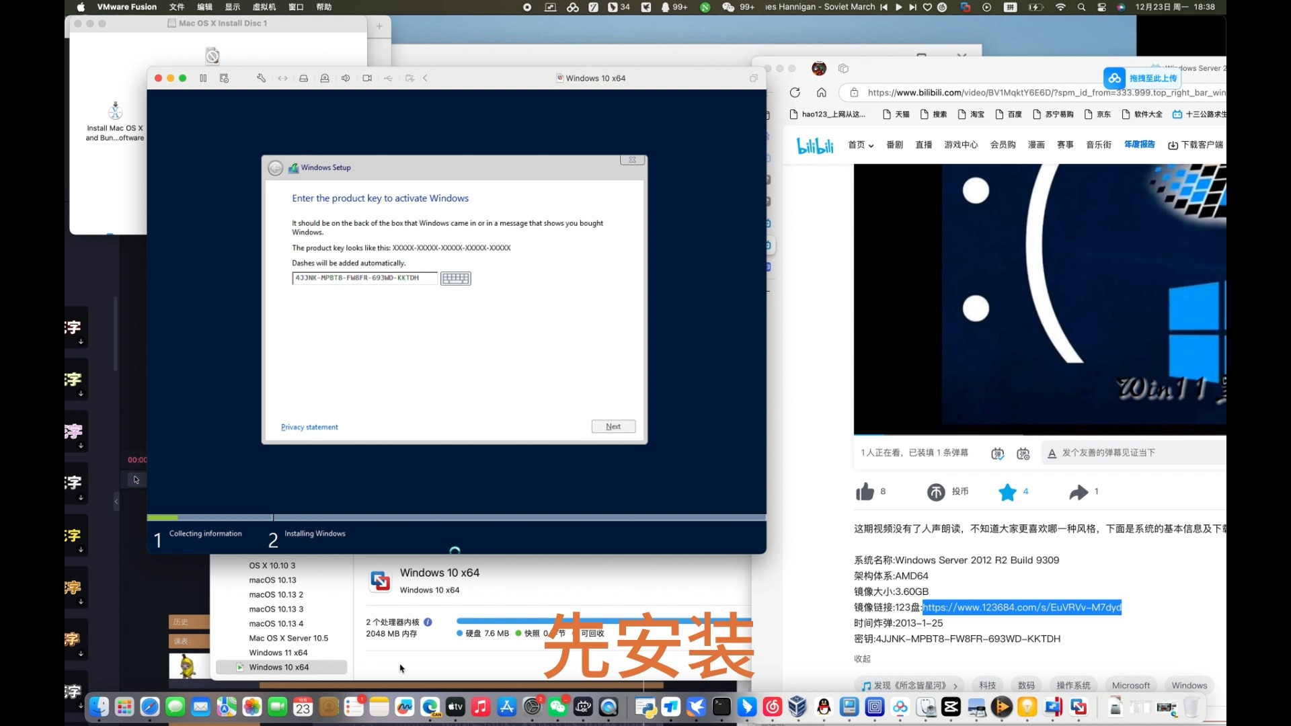Click the browser home icon
This screenshot has height=726, width=1291.
(822, 93)
